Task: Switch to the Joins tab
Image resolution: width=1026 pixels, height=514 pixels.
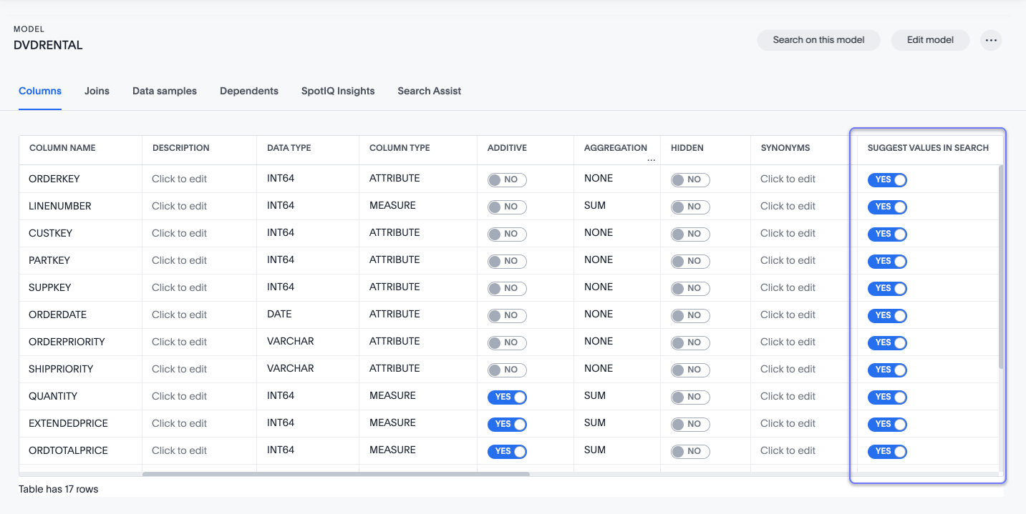Action: point(97,91)
